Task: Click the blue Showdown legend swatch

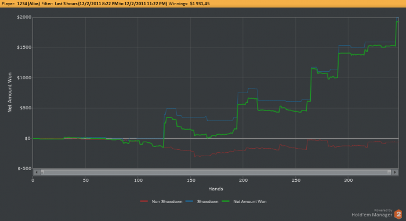Action: coord(189,201)
